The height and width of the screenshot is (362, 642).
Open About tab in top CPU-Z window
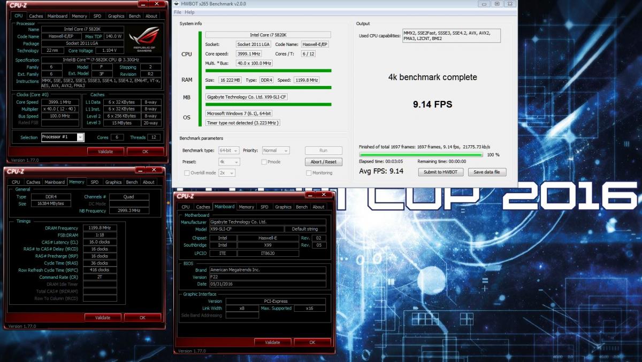coord(151,16)
